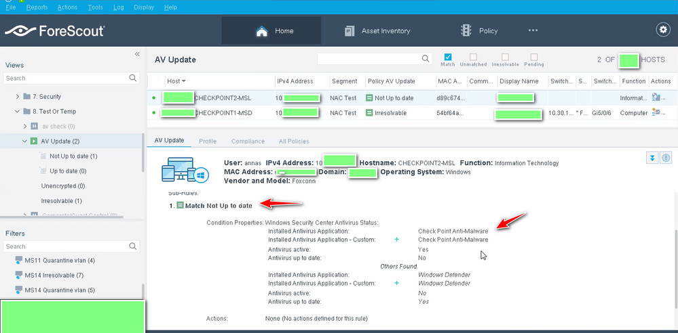Click the Views search magnifier
Screen dimensions: 678x333
[x=133, y=78]
